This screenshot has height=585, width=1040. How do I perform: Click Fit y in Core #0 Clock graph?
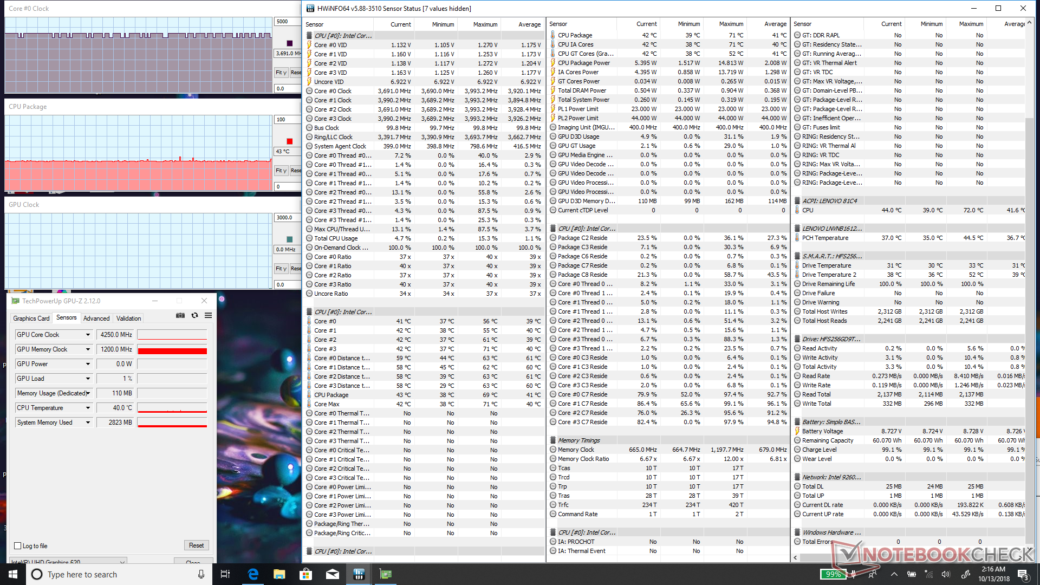click(x=281, y=72)
